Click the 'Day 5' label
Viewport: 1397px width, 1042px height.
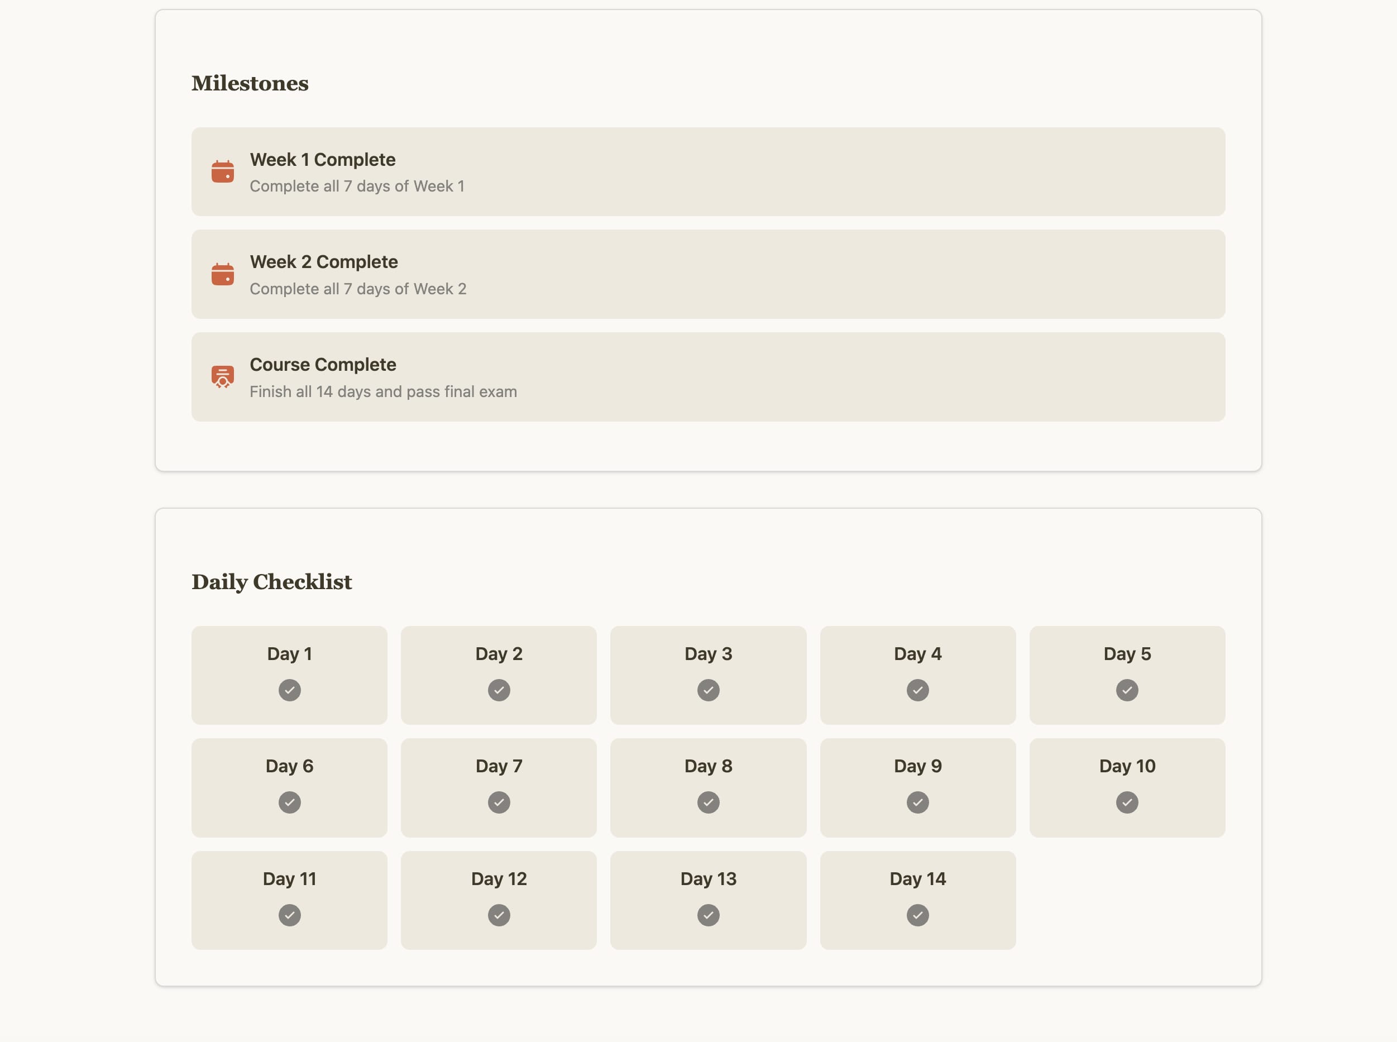click(x=1127, y=654)
